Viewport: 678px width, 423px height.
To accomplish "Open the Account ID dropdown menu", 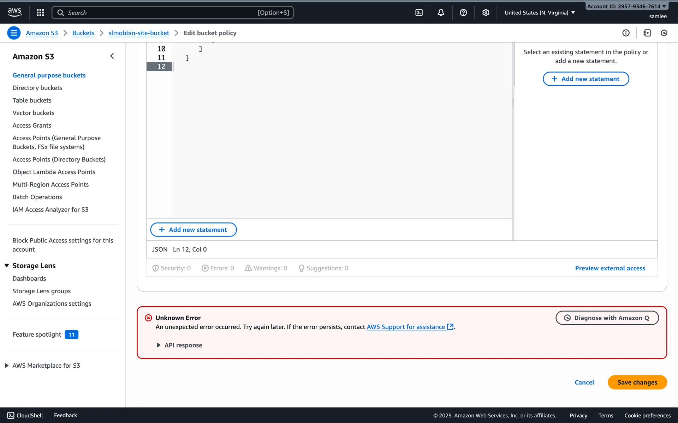I will (626, 6).
